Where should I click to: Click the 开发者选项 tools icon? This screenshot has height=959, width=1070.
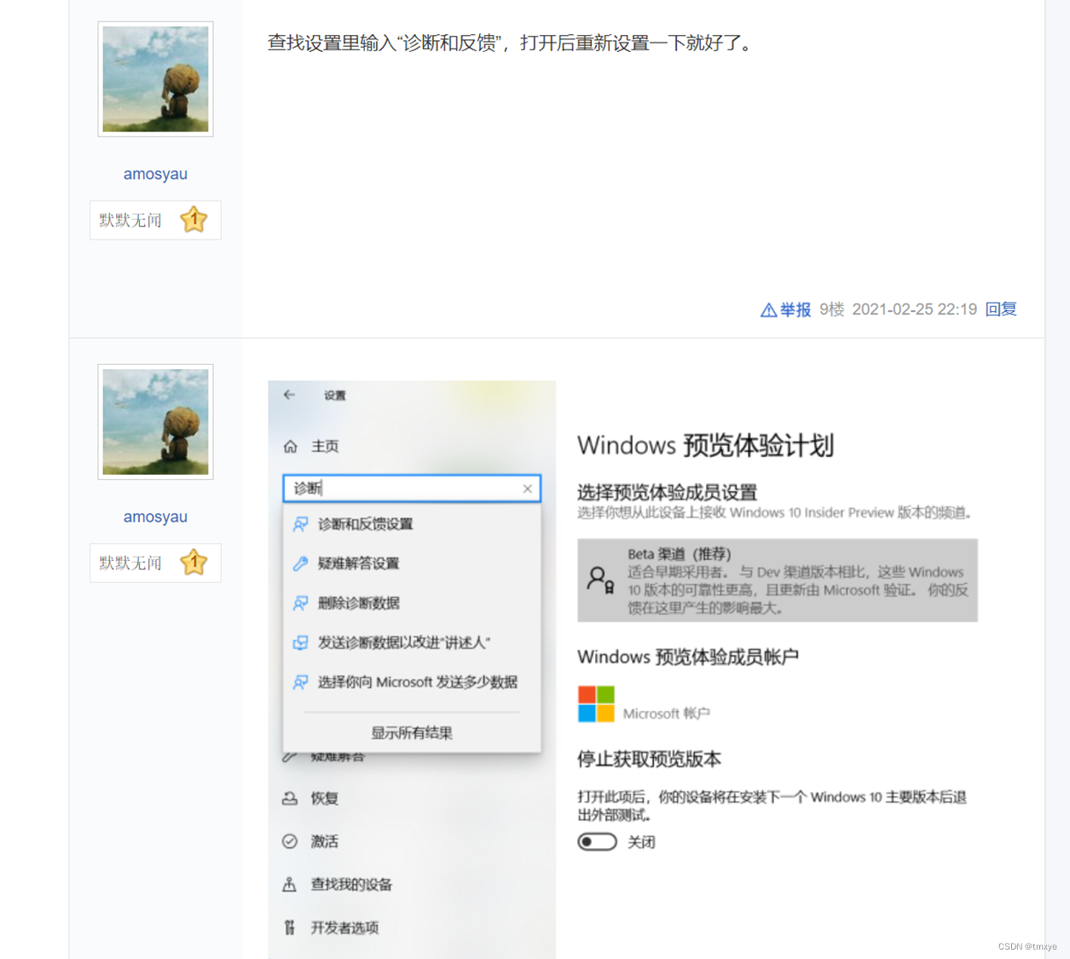(x=290, y=927)
